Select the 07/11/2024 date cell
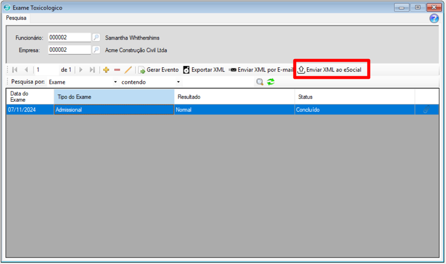 [30, 110]
